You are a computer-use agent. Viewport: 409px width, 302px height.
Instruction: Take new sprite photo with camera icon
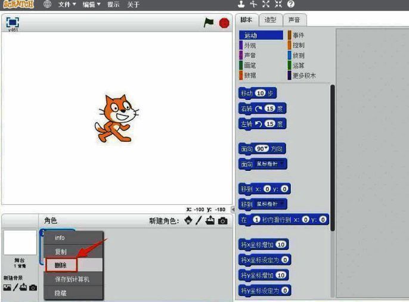pyautogui.click(x=223, y=221)
